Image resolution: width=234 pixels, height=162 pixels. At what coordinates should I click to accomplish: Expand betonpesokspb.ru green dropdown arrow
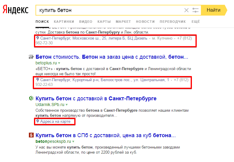pyautogui.click(x=73, y=142)
